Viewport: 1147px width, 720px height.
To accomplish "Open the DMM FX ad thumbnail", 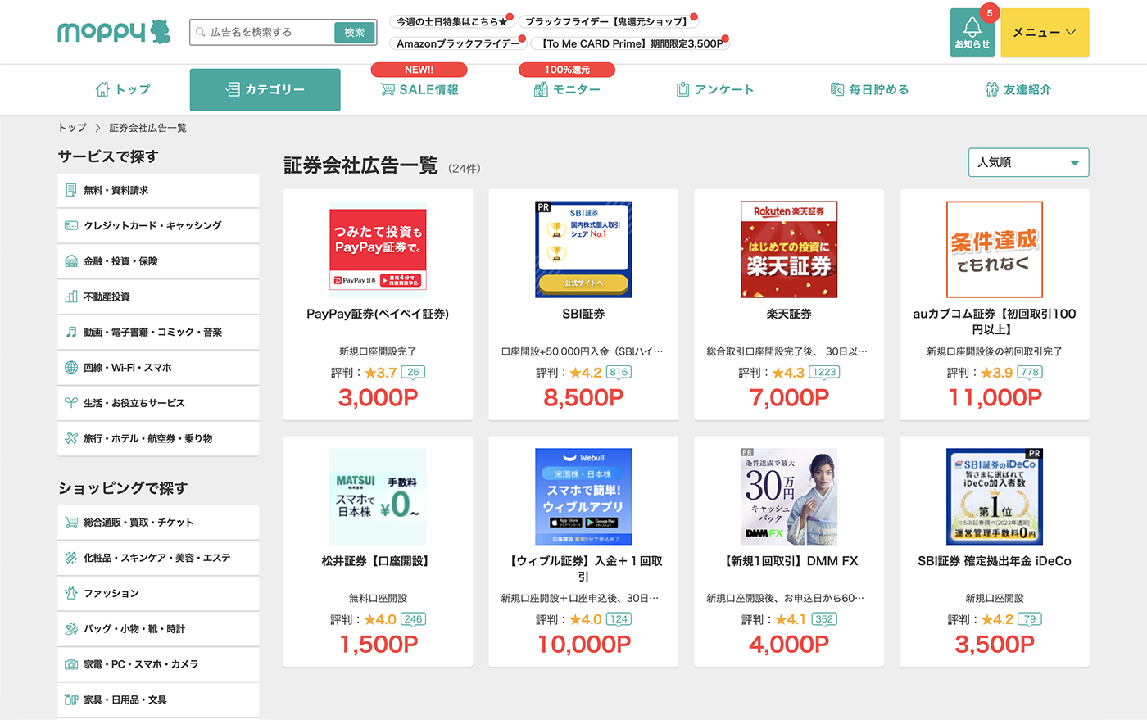I will [789, 496].
